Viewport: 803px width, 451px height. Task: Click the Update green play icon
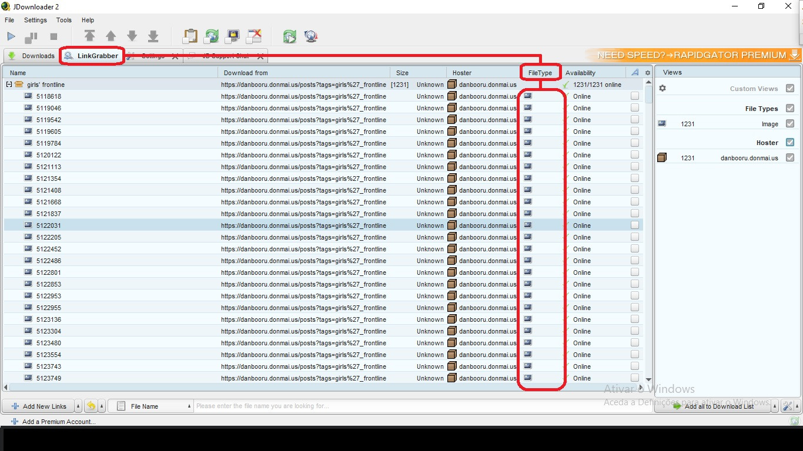click(289, 36)
